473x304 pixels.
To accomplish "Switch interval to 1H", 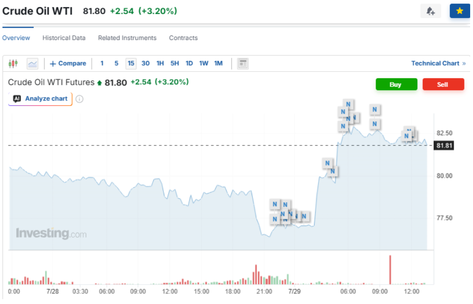I will 160,63.
